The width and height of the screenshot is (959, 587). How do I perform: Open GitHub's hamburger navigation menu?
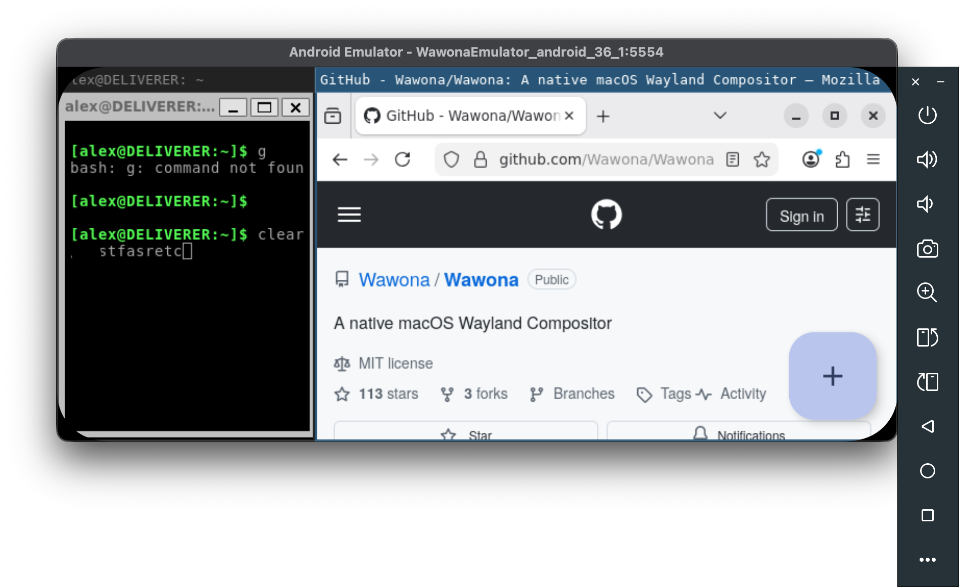(x=349, y=215)
